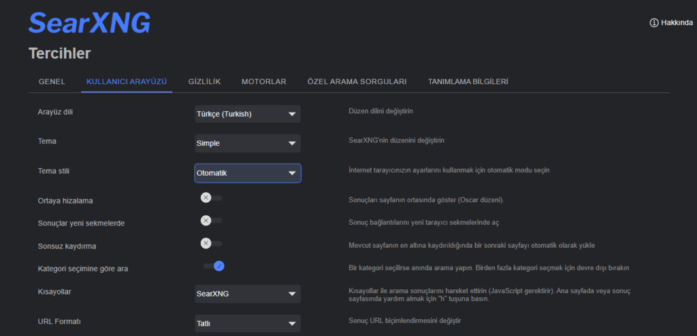Image resolution: width=697 pixels, height=336 pixels.
Task: Open Özel Arama Sorguları tab
Action: coord(357,81)
